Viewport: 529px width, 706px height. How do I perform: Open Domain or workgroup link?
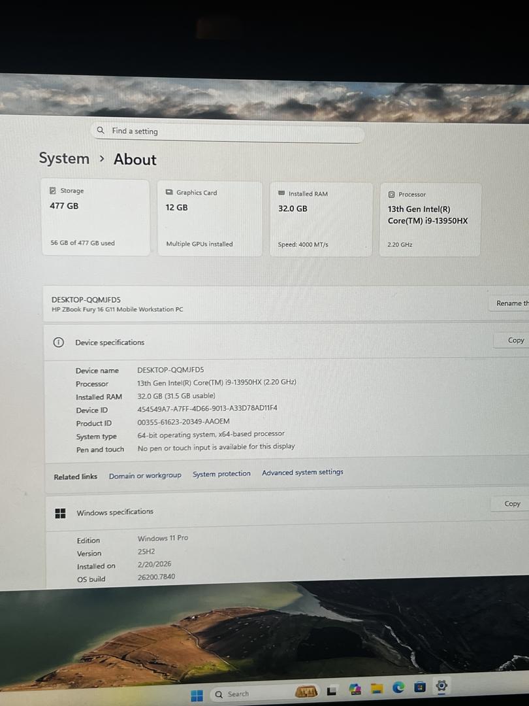pos(145,475)
